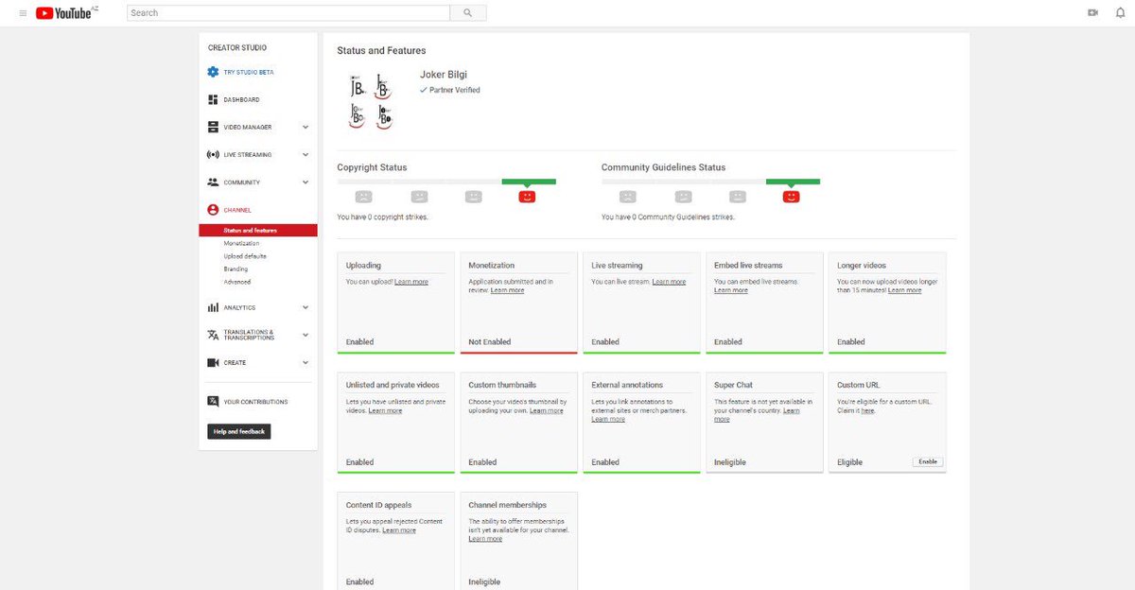Click the 'here' link to claim Custom URL

tap(867, 410)
